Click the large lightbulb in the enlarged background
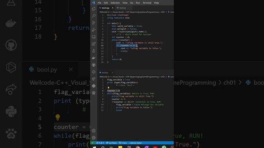This screenshot has height=148, width=264. click(58, 117)
